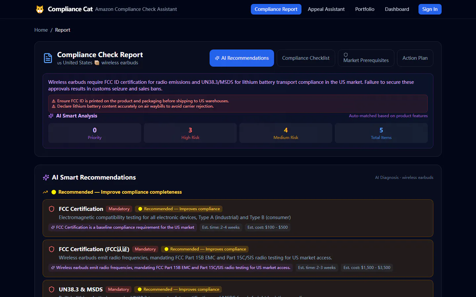Screen dimensions: 476x297
Task: Click 'Est. cost: $100 - $500' tag
Action: pos(268,227)
